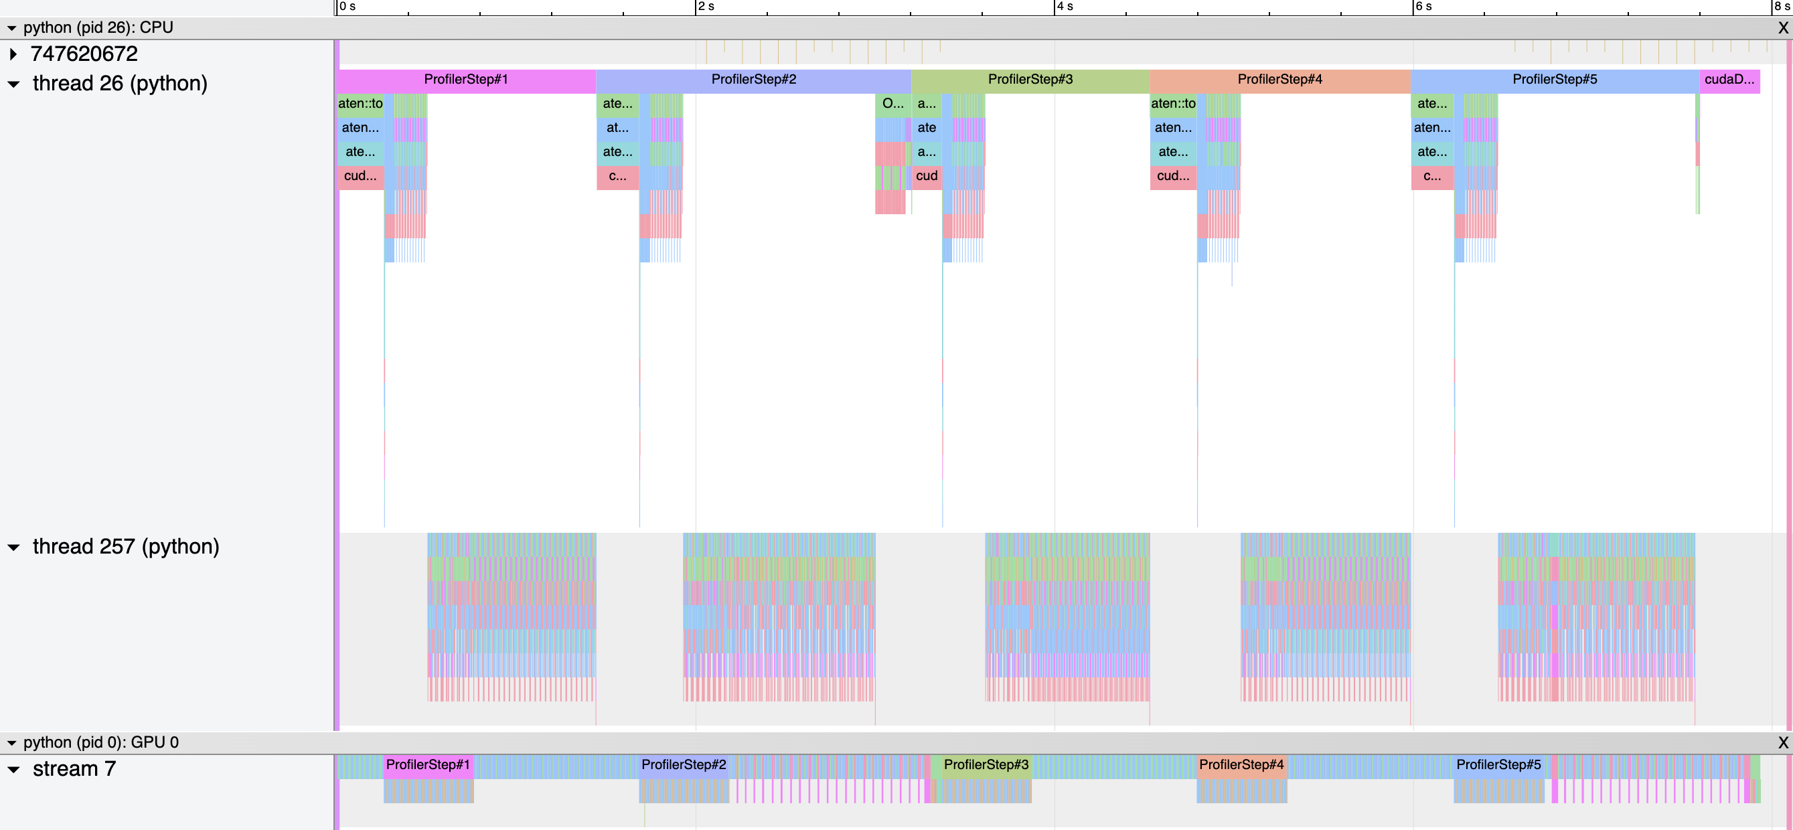Select the first aten::to slice under ProfilerStep#1
1793x830 pixels.
point(360,104)
